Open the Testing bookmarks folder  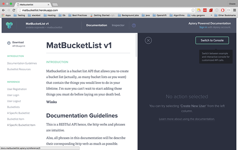pos(19,15)
